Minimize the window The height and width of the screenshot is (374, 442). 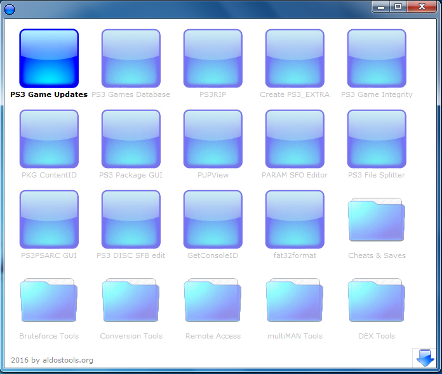381,7
